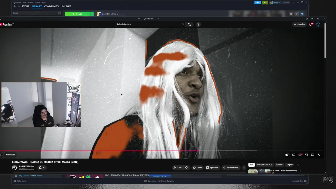Open the YouTube account avatar menu
The width and height of the screenshot is (336, 189).
[x=318, y=24]
